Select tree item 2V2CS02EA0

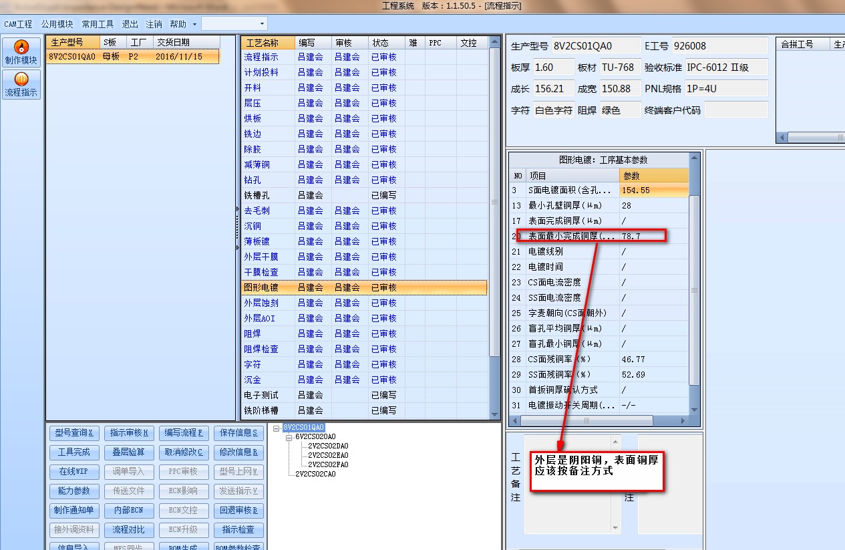coord(328,455)
